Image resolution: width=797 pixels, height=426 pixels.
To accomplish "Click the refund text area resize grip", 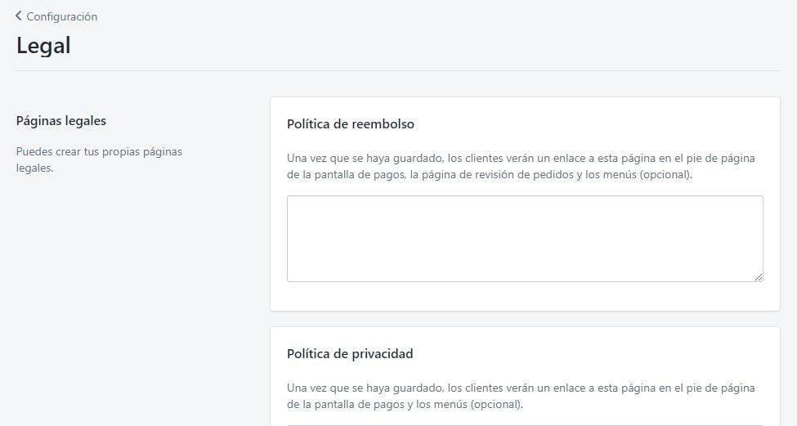I will click(759, 277).
